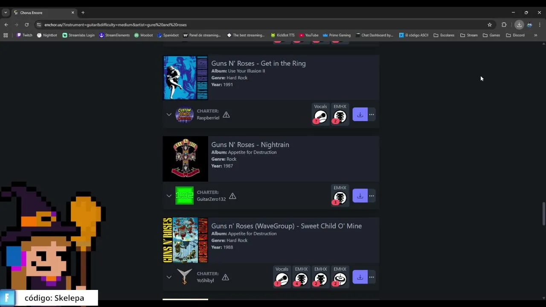This screenshot has height=307, width=546.
Task: Open the KickBot TTS bookmark
Action: [x=282, y=35]
